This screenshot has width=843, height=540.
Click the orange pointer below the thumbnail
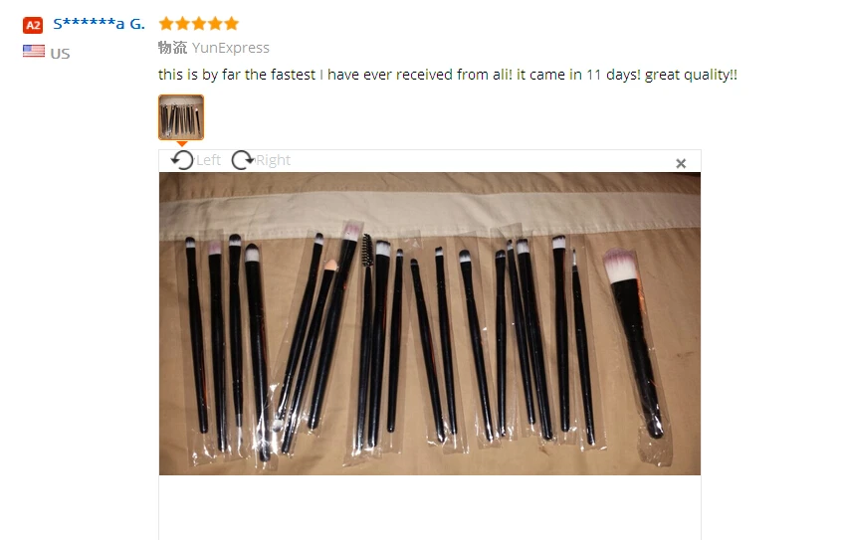pyautogui.click(x=182, y=143)
